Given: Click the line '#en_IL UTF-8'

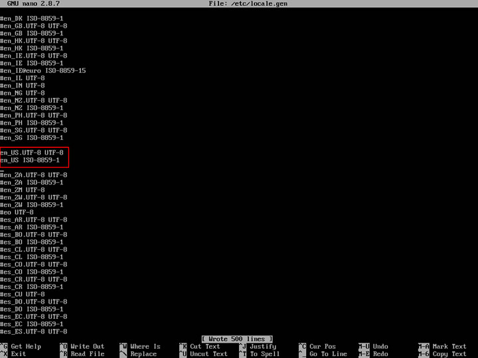Looking at the screenshot, I should pyautogui.click(x=23, y=78).
